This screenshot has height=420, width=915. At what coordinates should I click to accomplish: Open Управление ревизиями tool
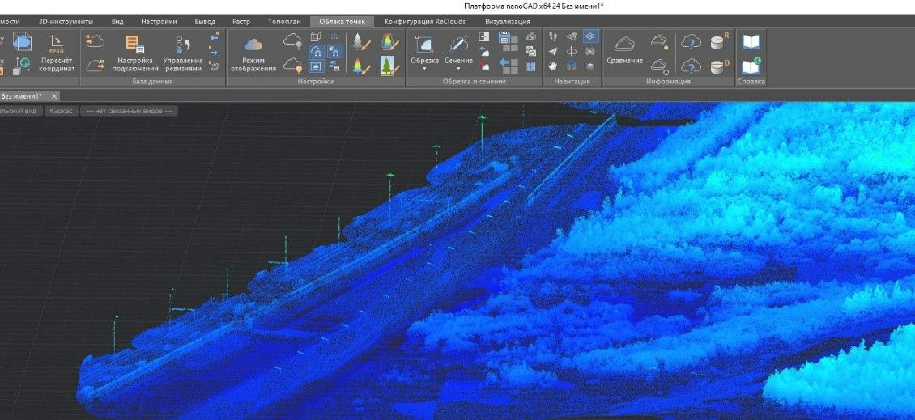tap(183, 53)
